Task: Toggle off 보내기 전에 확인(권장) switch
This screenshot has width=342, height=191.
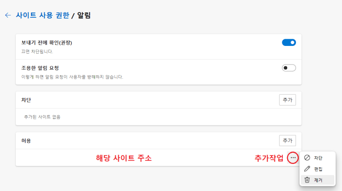Action: point(289,42)
